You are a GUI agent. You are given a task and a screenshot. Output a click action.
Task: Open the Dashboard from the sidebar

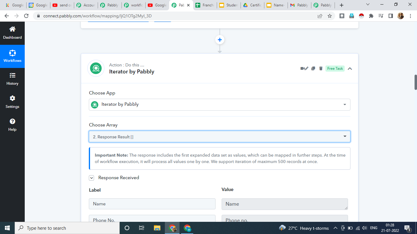point(12,33)
